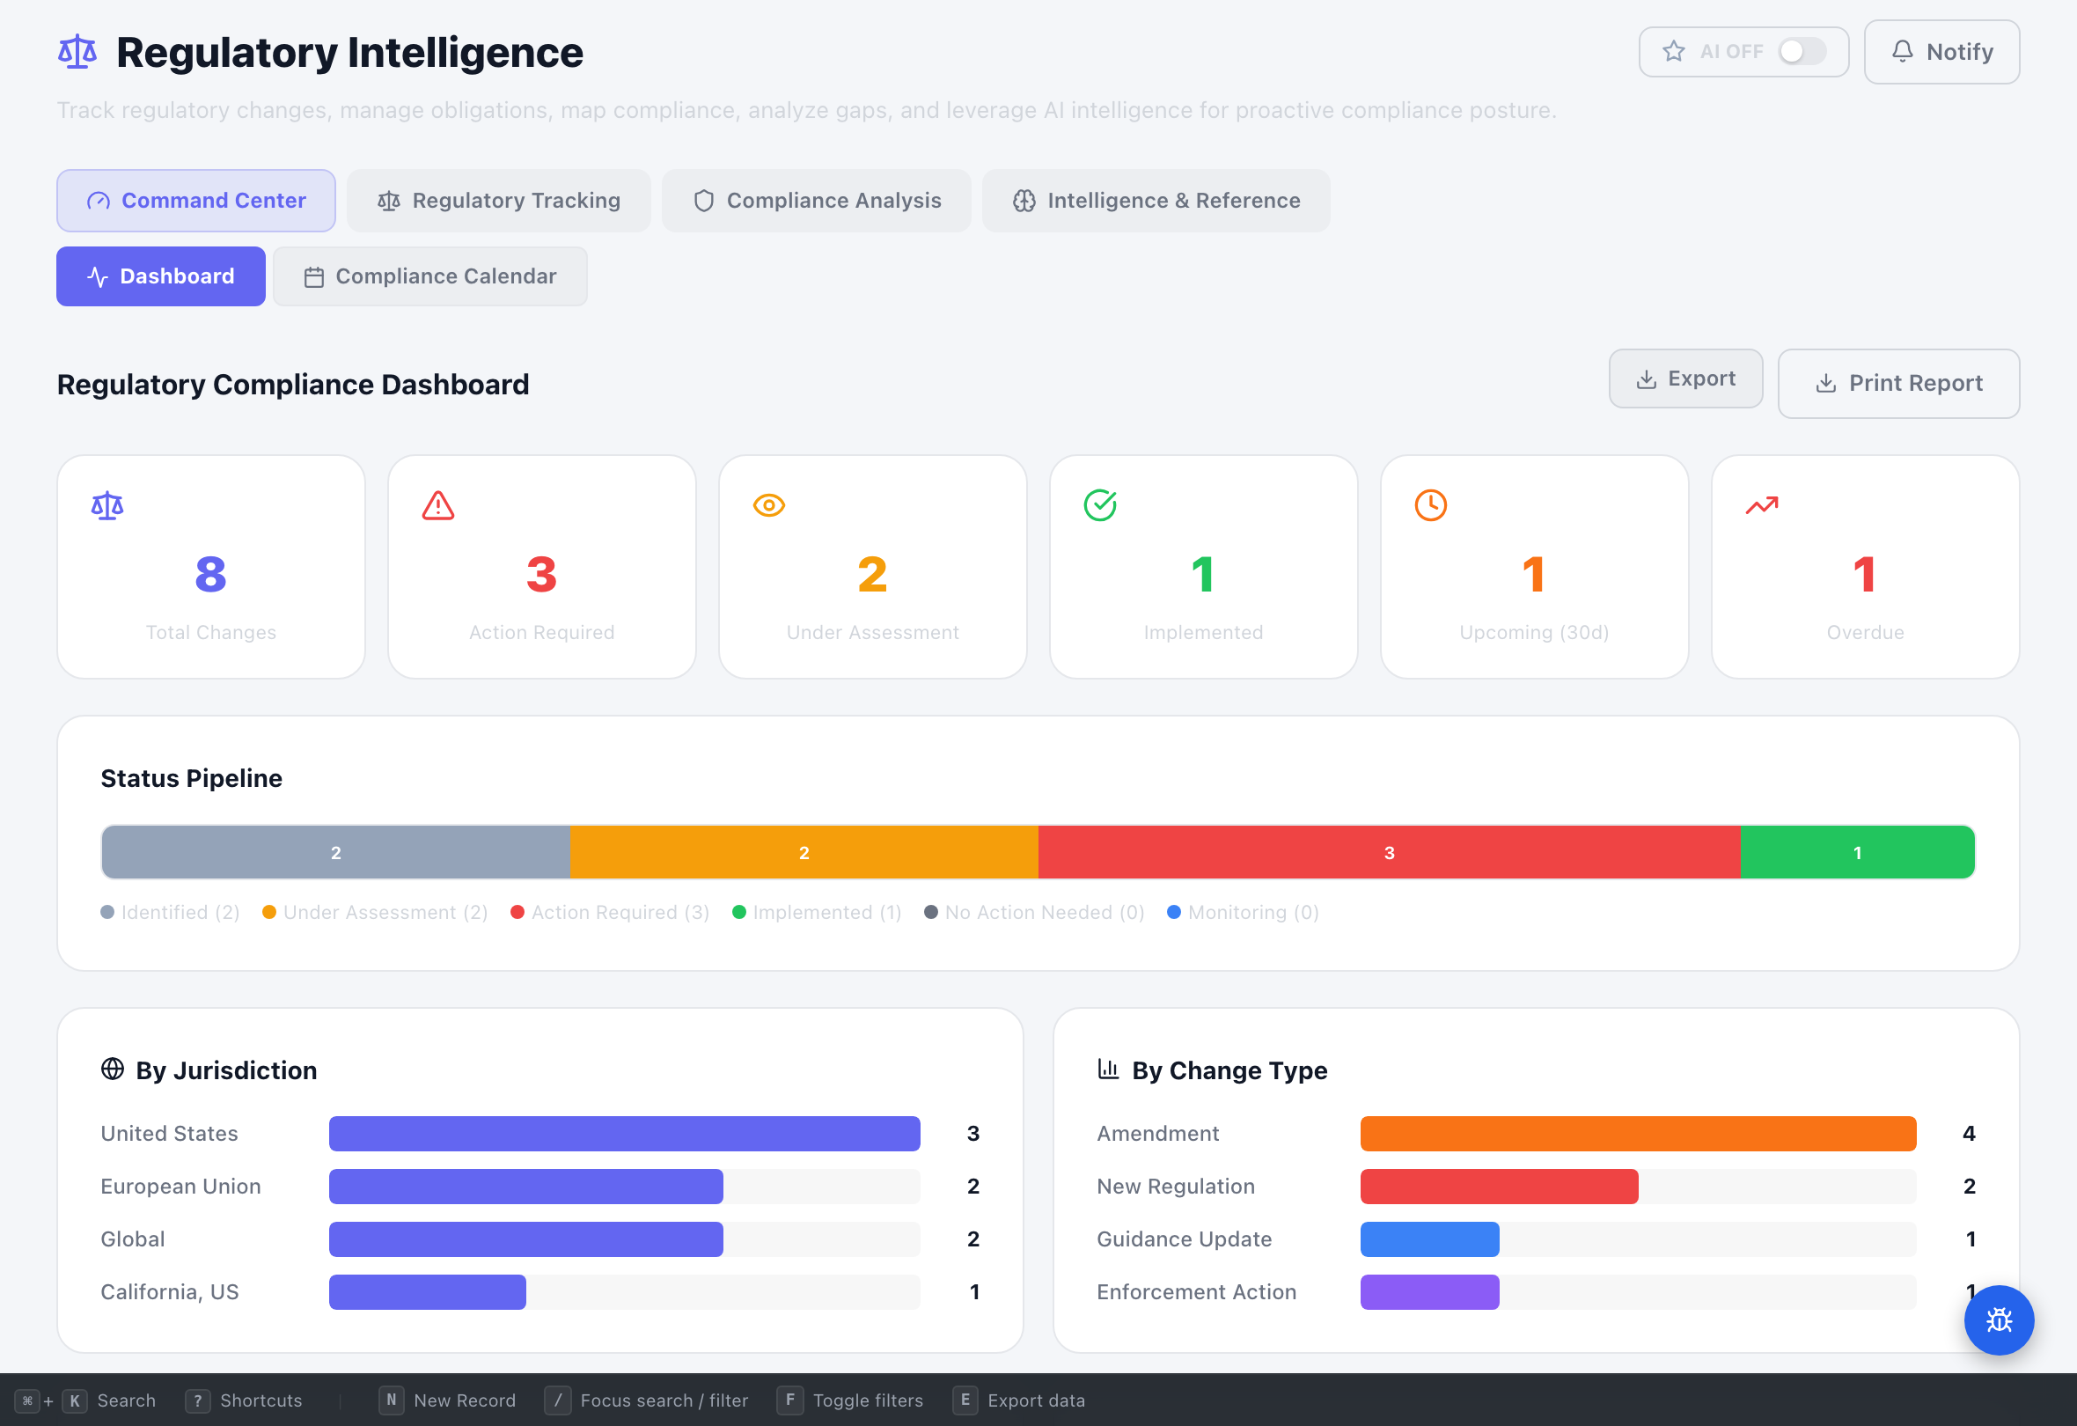This screenshot has height=1426, width=2077.
Task: Click the Identified legend dot in Status Pipeline
Action: (107, 912)
